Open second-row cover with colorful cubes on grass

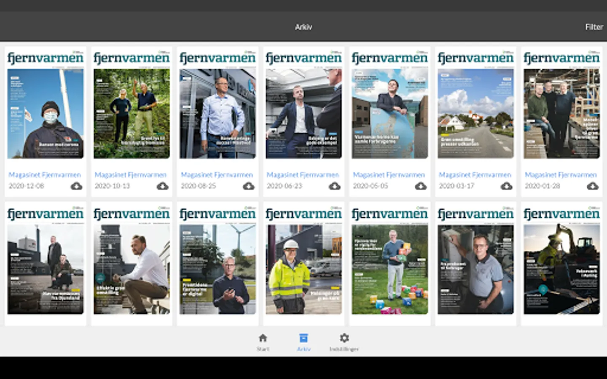pyautogui.click(x=390, y=260)
